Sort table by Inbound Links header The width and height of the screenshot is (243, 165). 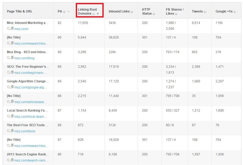[x=119, y=11]
